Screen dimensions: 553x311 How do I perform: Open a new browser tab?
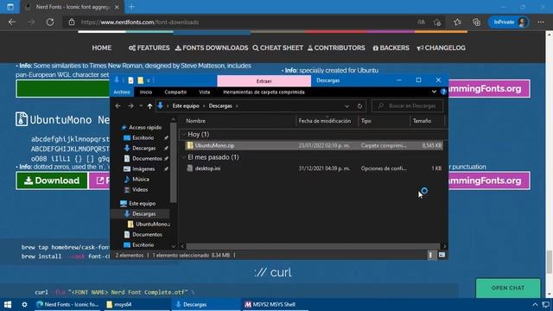[131, 7]
